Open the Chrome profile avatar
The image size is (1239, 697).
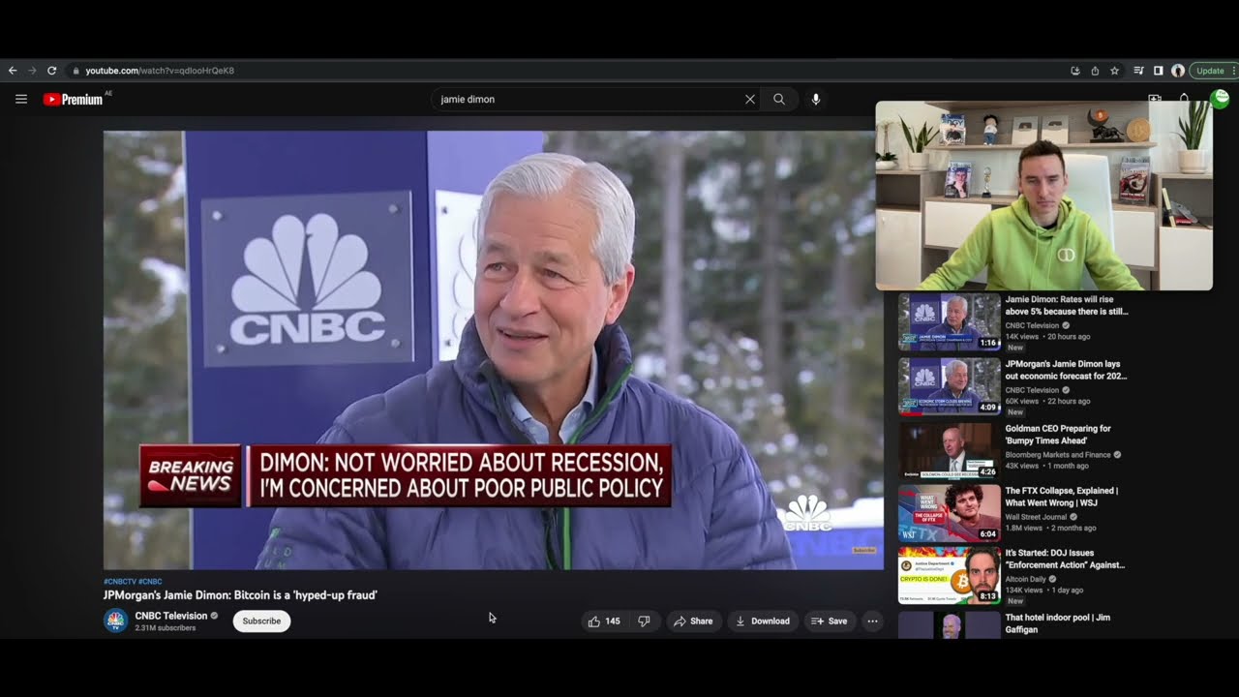1177,71
